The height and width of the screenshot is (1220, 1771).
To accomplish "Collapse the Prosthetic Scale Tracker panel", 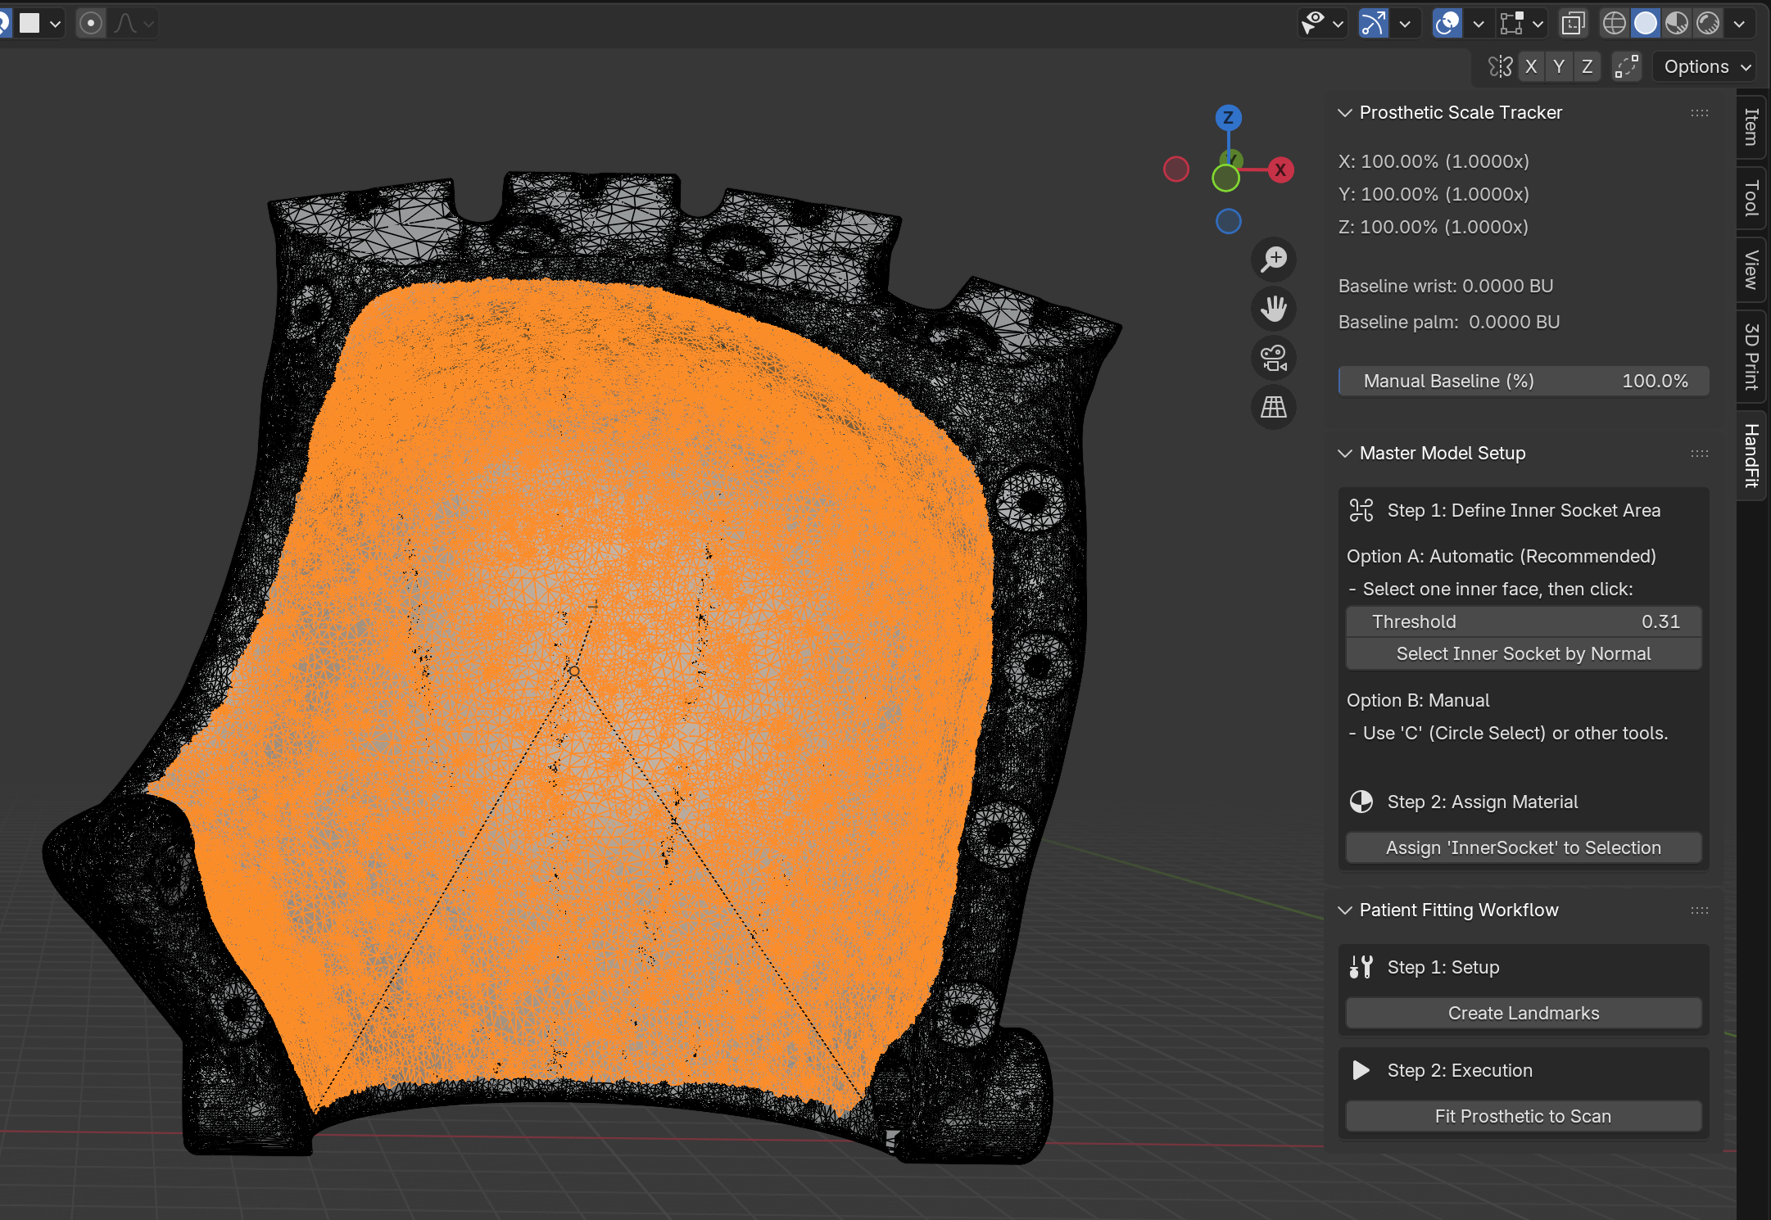I will click(1345, 113).
